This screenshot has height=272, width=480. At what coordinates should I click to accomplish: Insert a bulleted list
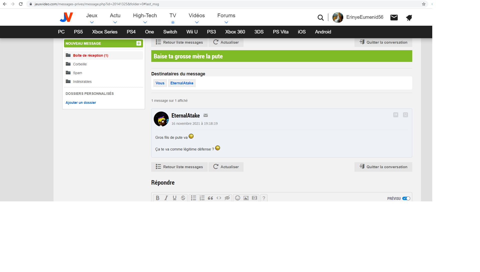click(193, 198)
